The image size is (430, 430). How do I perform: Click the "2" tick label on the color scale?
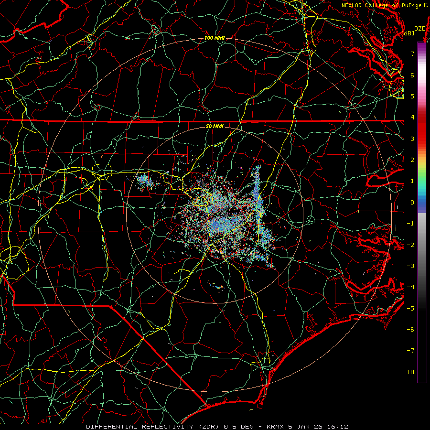(412, 160)
